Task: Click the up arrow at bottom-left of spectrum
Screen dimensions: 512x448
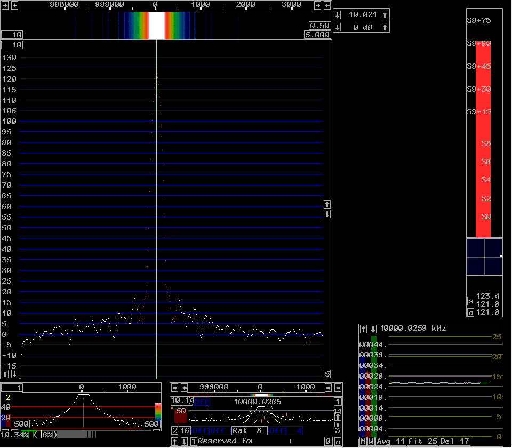Action: point(6,373)
